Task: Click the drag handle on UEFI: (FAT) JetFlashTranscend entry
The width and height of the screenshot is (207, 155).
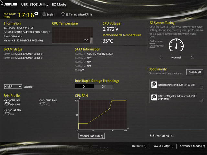Action: (x=202, y=101)
